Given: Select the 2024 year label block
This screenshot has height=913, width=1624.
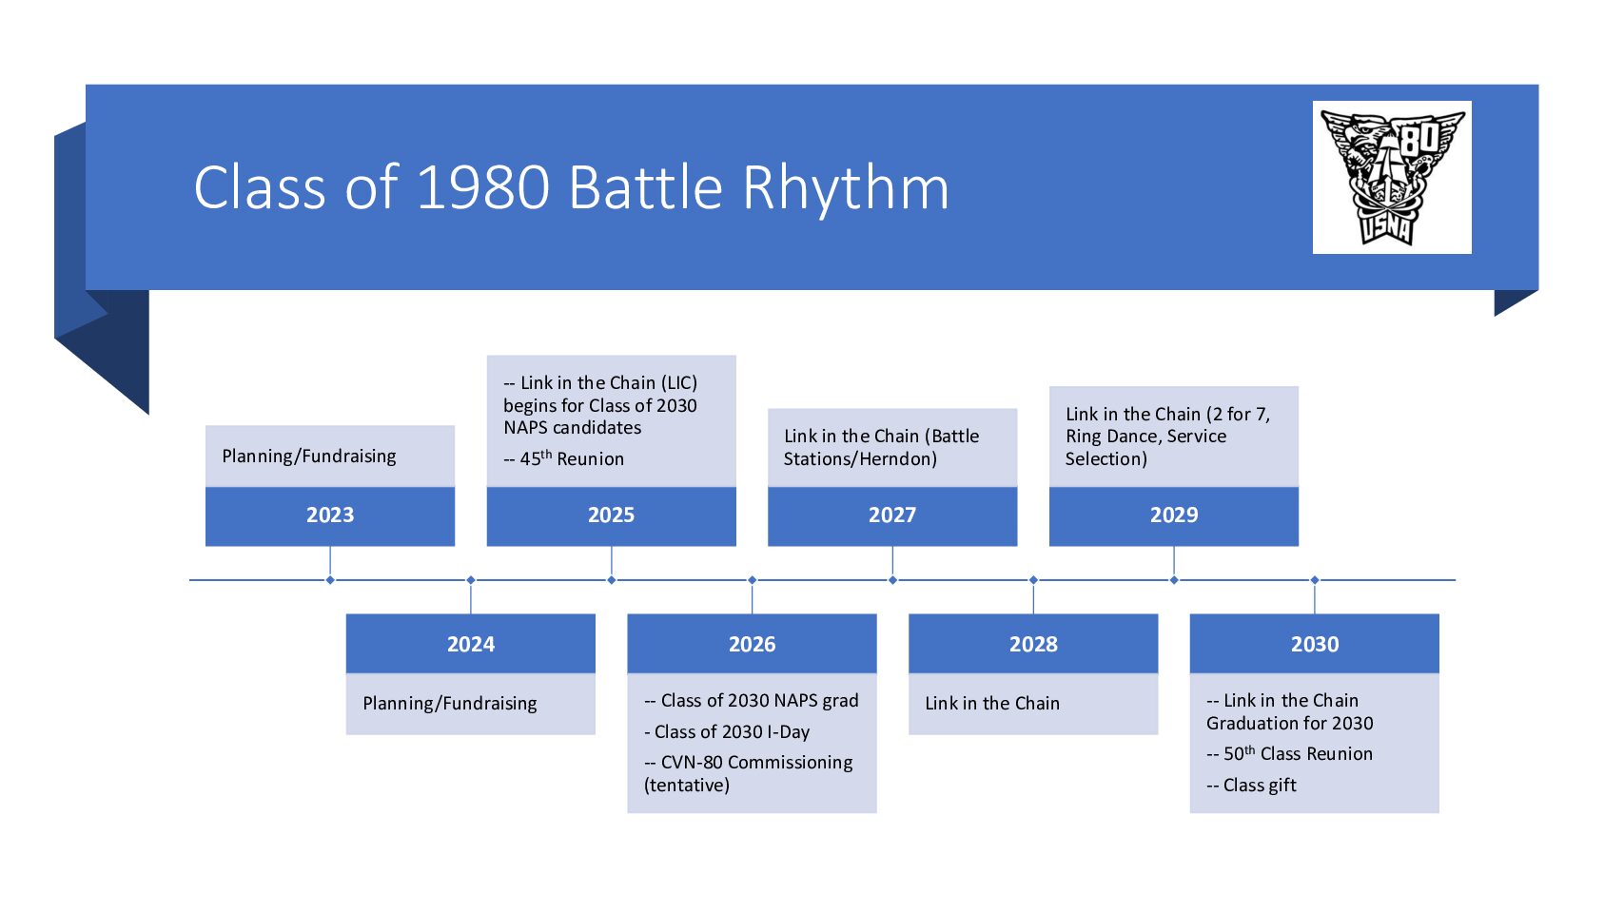Looking at the screenshot, I should [470, 644].
